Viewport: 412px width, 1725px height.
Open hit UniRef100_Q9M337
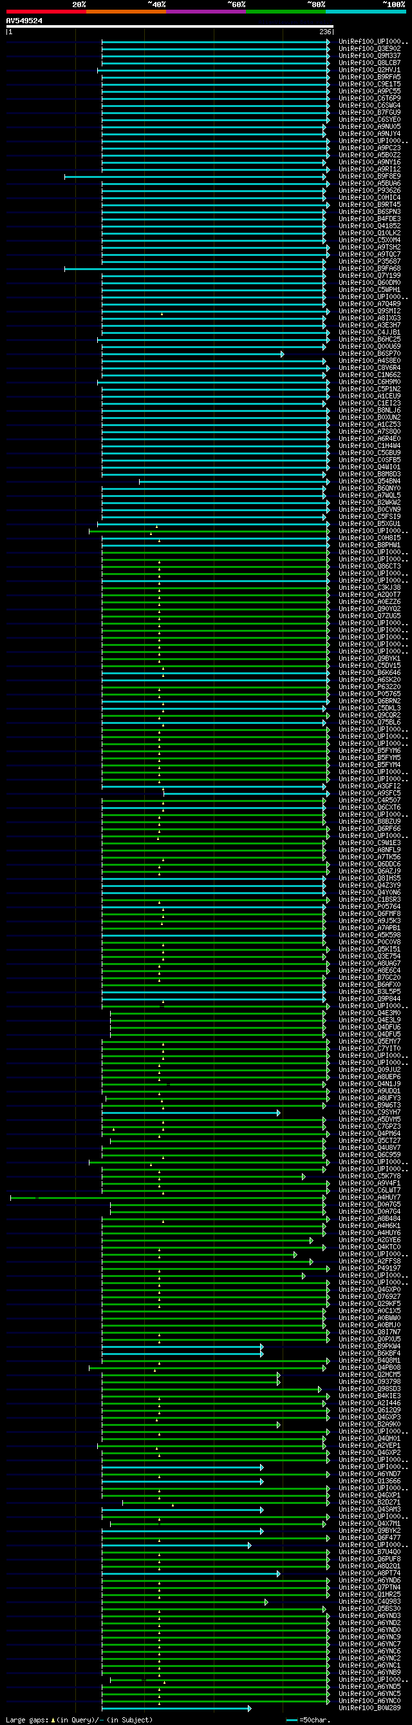point(370,55)
